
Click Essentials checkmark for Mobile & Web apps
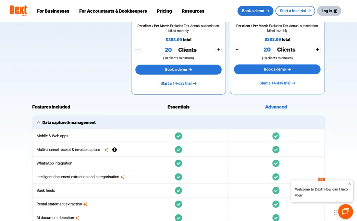pos(178,136)
